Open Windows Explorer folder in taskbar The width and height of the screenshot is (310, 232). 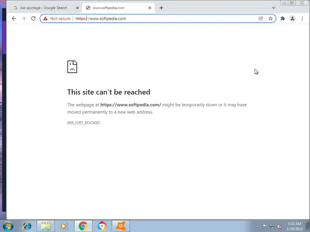point(46,226)
